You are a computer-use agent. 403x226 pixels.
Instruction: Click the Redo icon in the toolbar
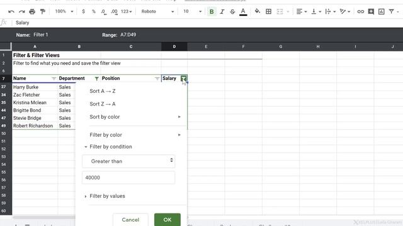pos(22,11)
